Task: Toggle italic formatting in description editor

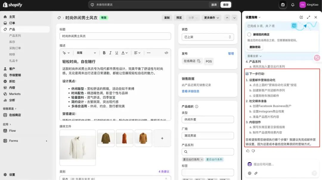Action: coord(110,53)
